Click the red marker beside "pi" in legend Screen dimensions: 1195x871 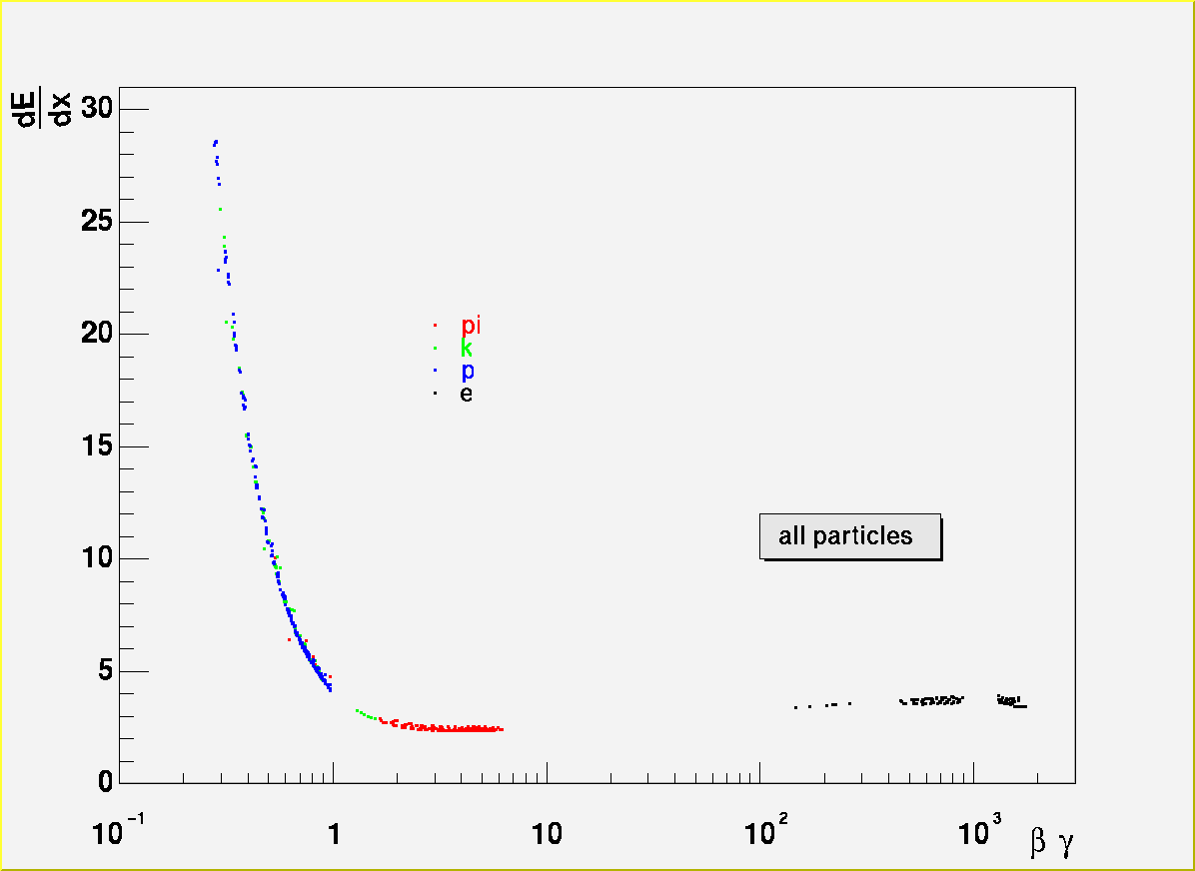[x=435, y=325]
